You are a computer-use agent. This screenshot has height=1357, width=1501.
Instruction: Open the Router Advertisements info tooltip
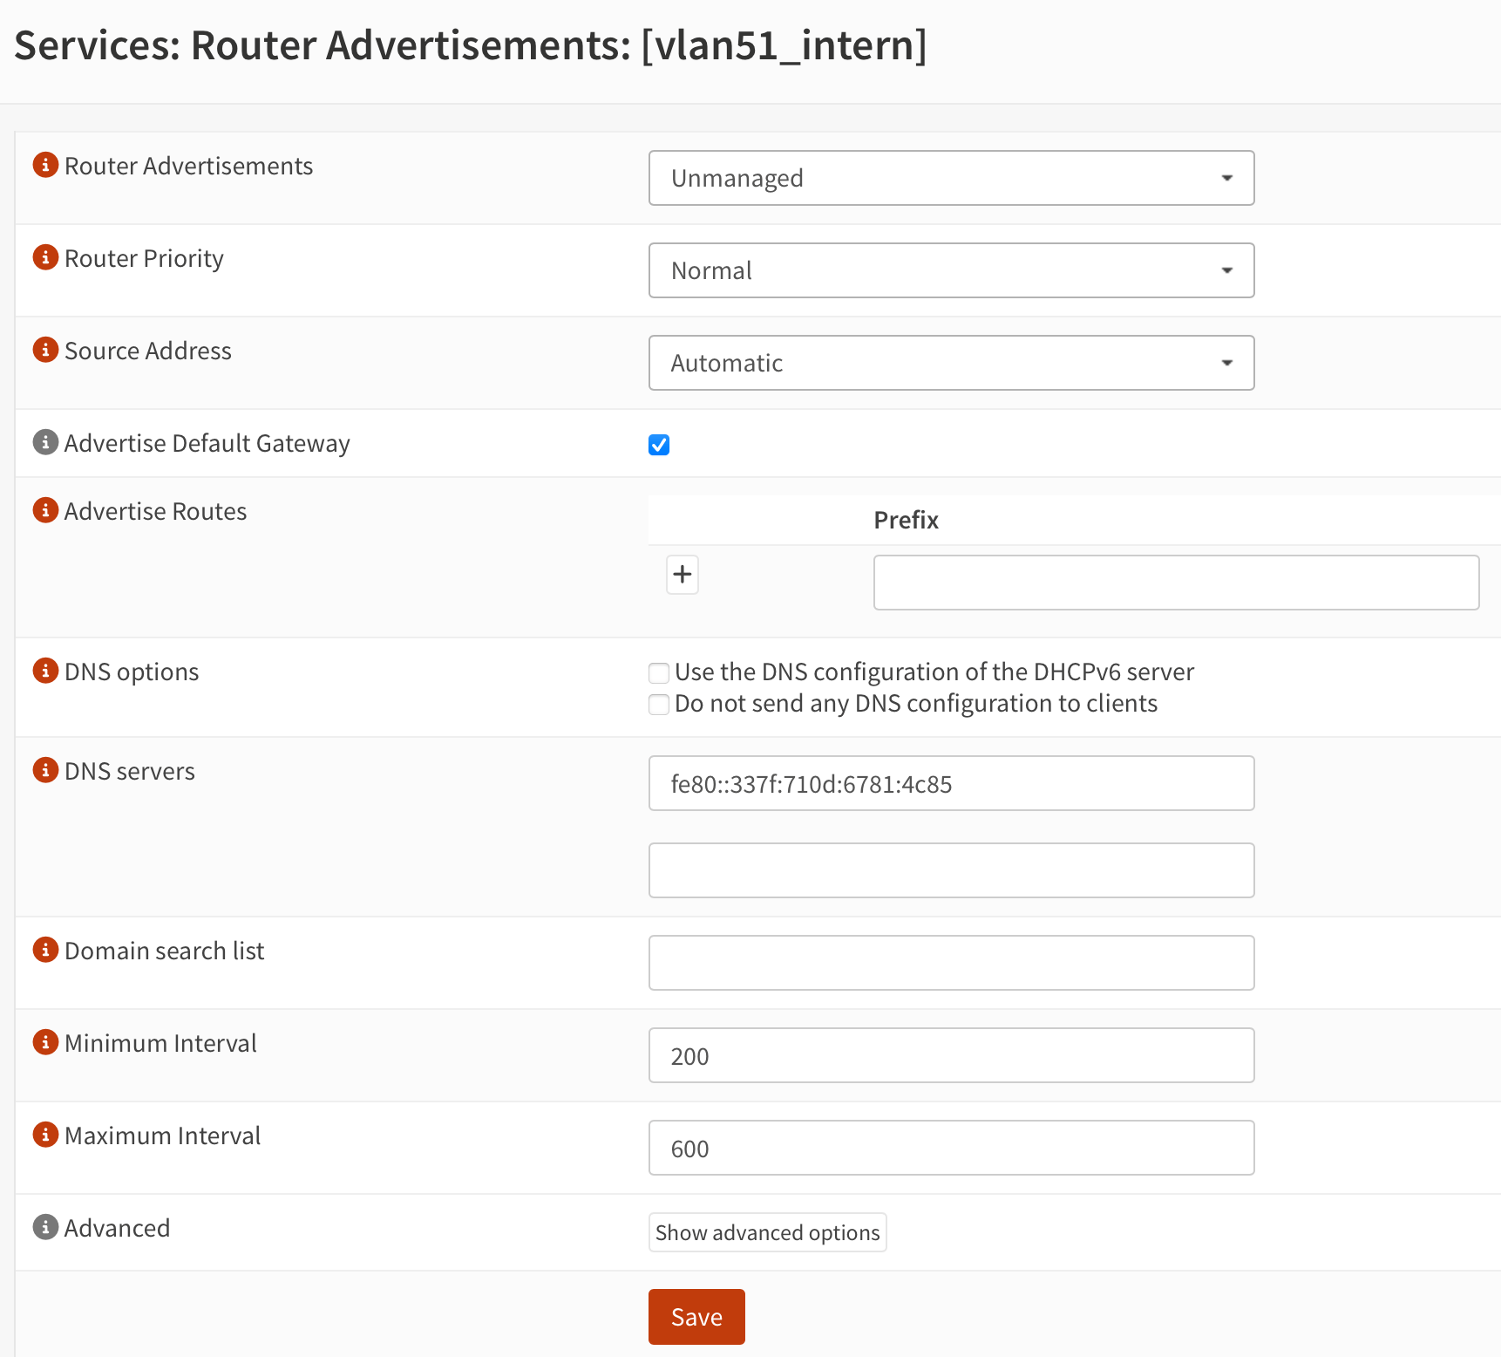(44, 164)
